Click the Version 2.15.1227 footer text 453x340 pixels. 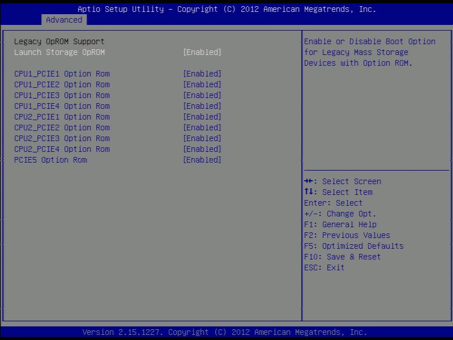pos(225,332)
